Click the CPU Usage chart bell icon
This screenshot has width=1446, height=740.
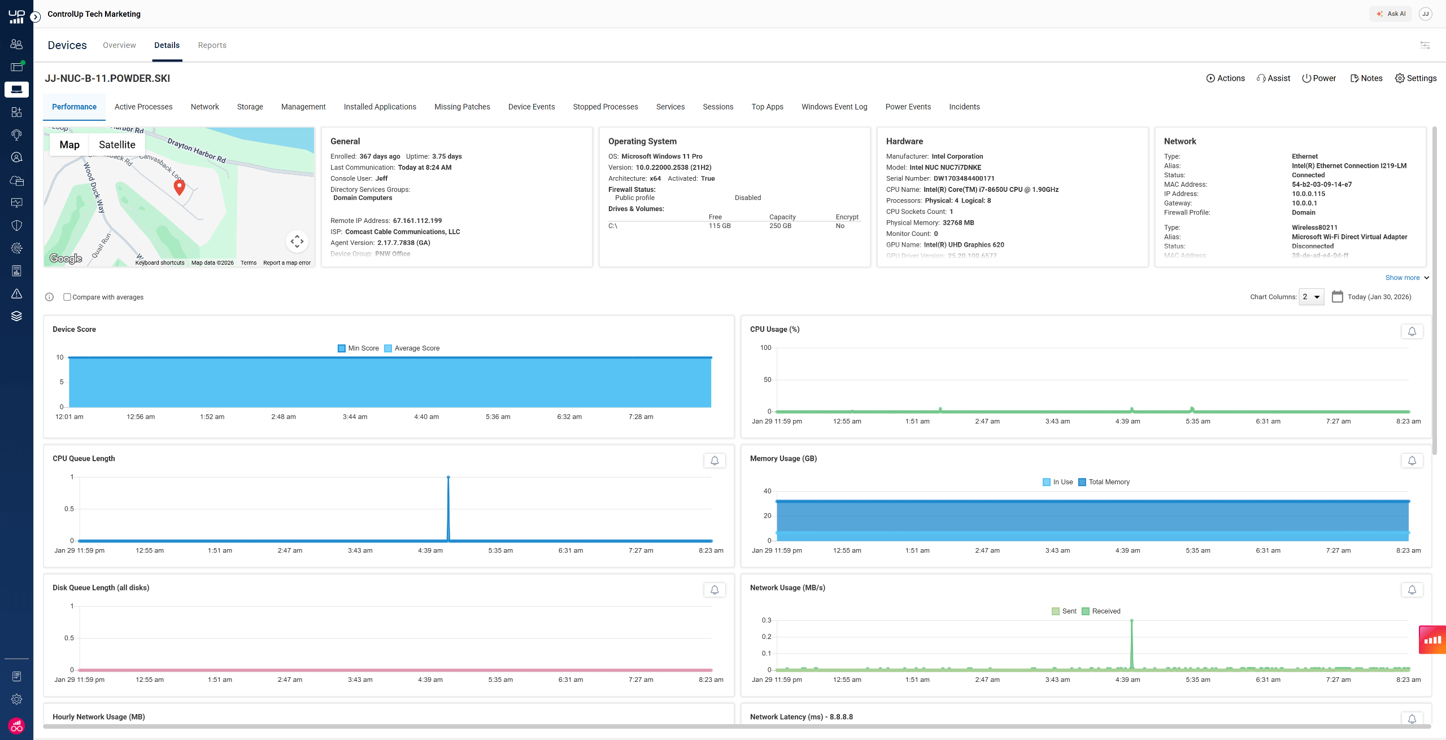[x=1412, y=331]
